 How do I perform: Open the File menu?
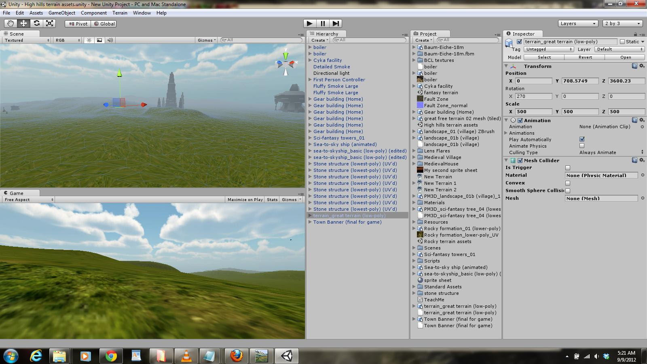(x=6, y=13)
